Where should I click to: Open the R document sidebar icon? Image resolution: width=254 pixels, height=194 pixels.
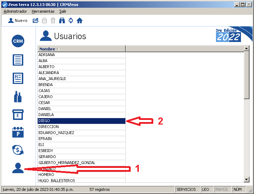click(x=18, y=78)
